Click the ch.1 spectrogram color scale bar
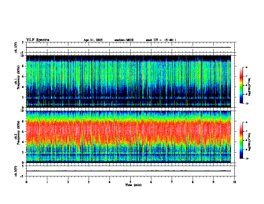Viewport: 264px width, 204px height. tap(241, 85)
